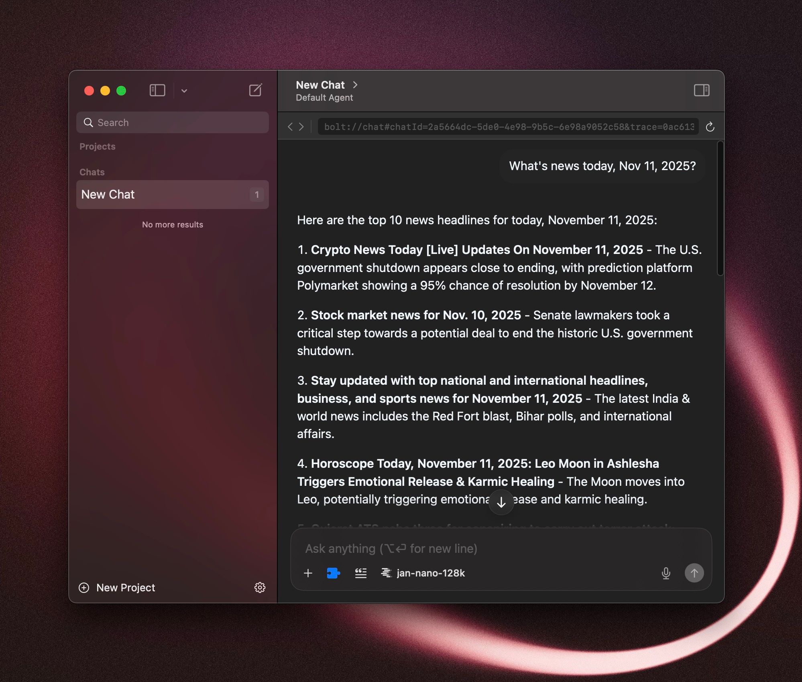Toggle the right inspector panel icon
802x682 pixels.
click(x=702, y=90)
